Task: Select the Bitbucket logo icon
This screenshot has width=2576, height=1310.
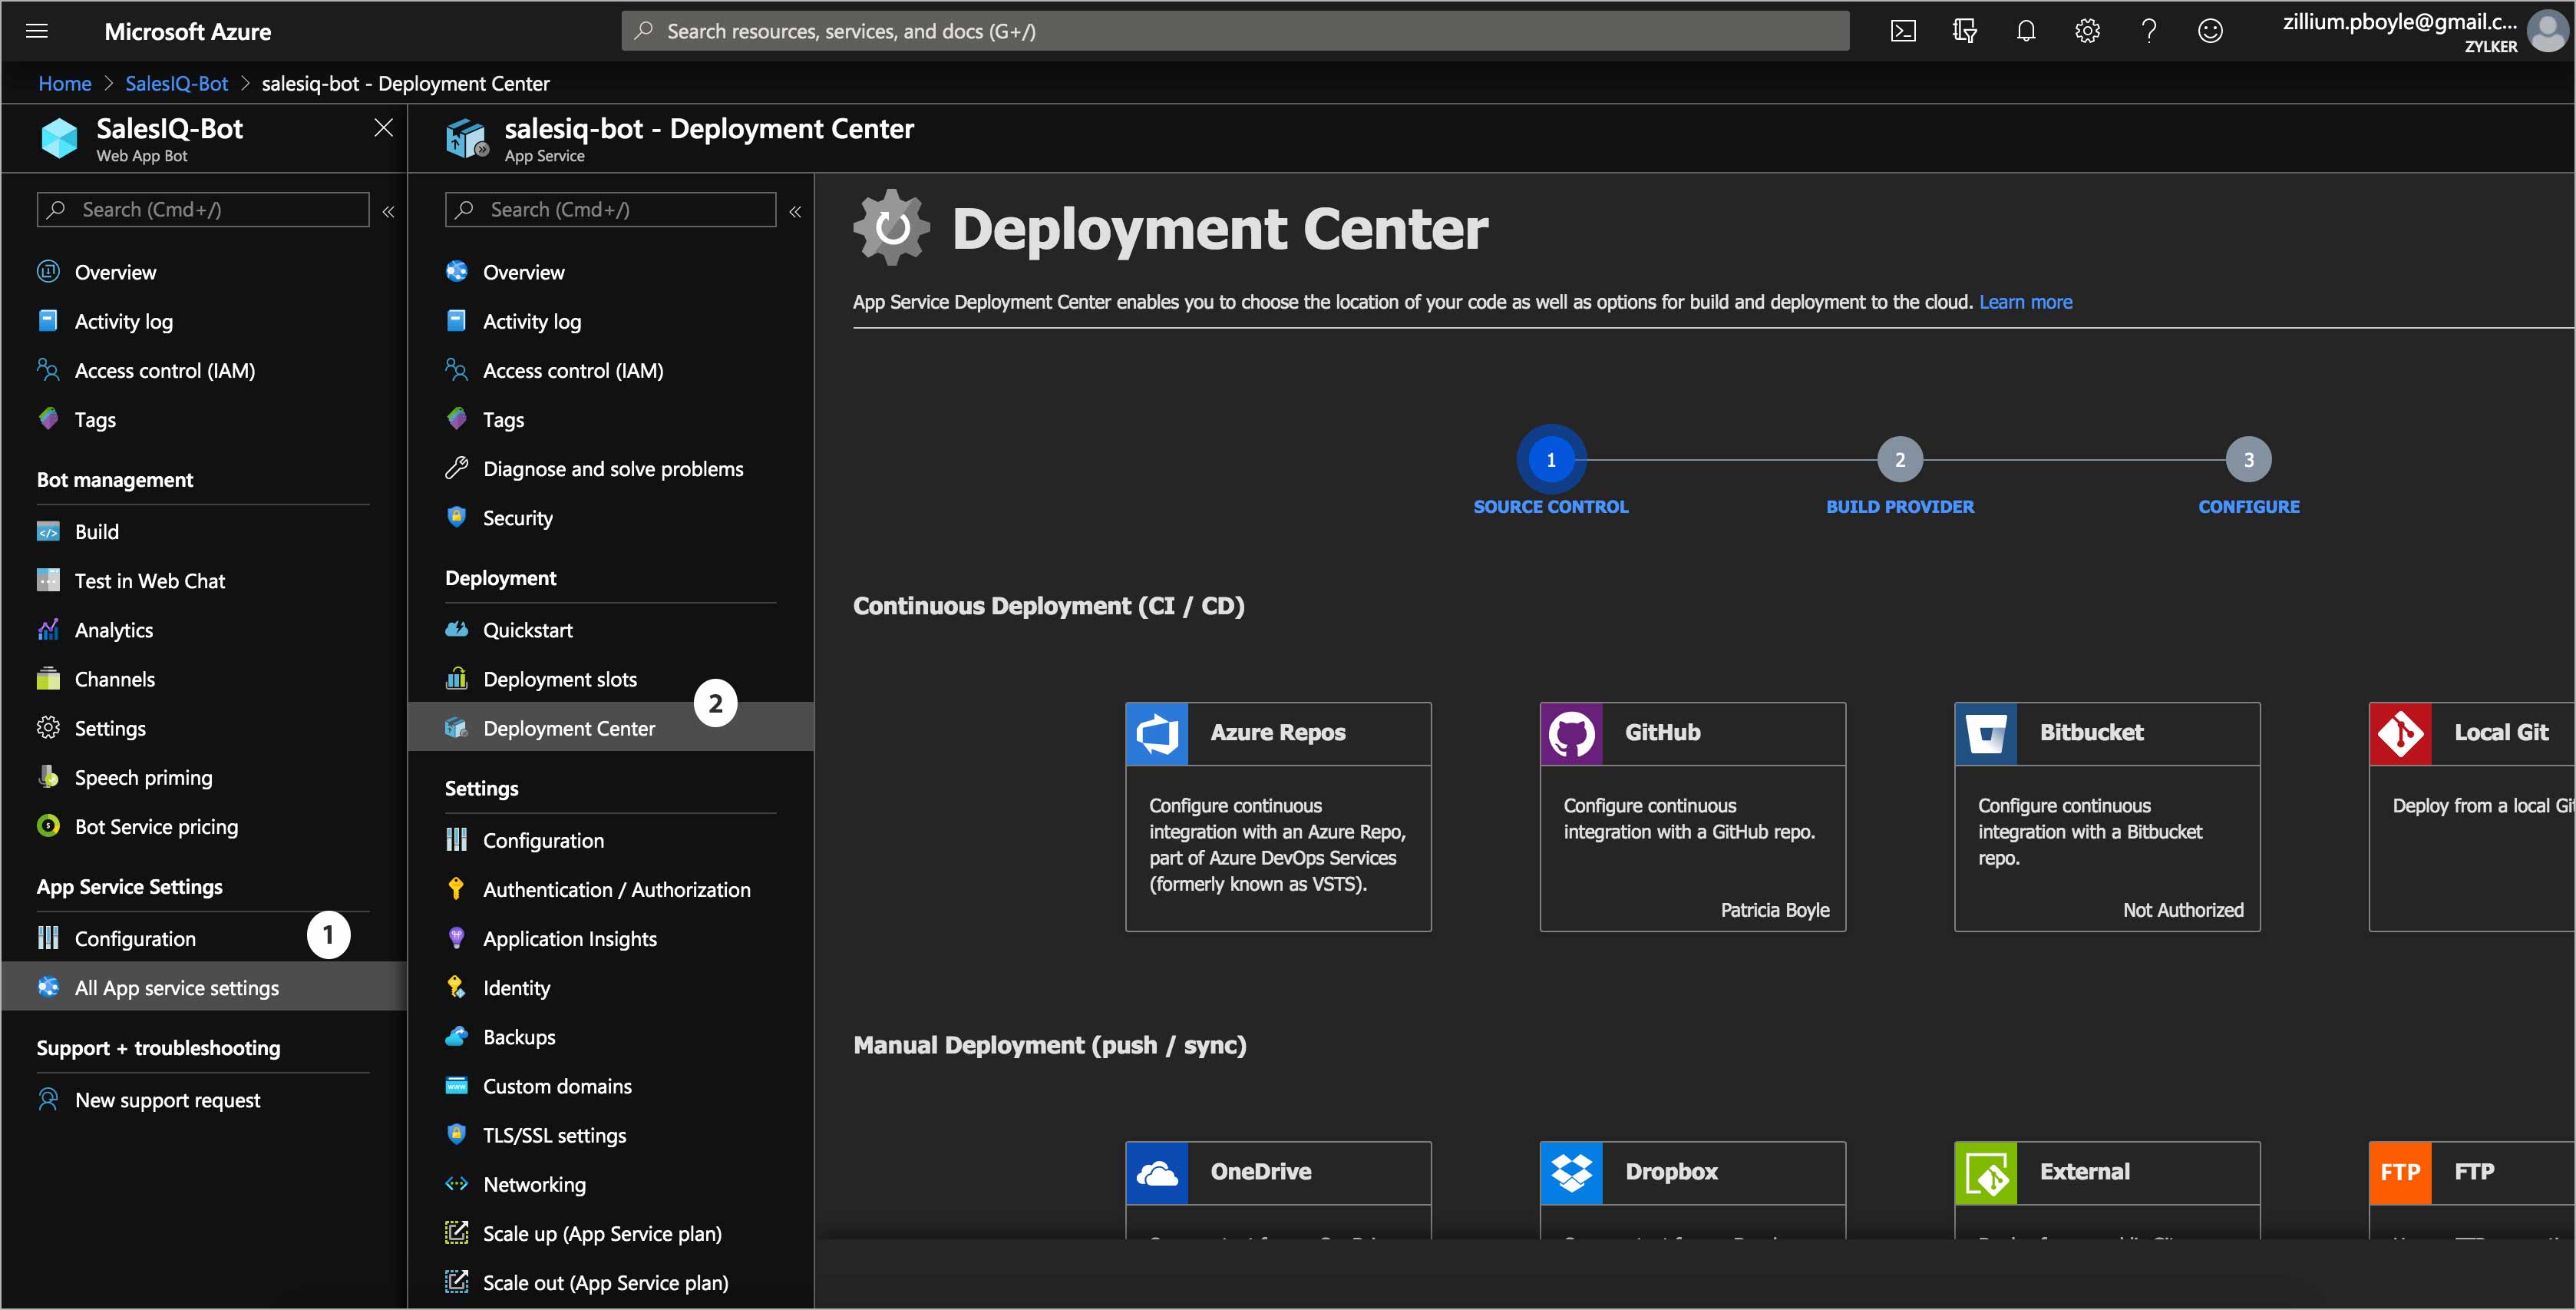Action: point(1986,733)
